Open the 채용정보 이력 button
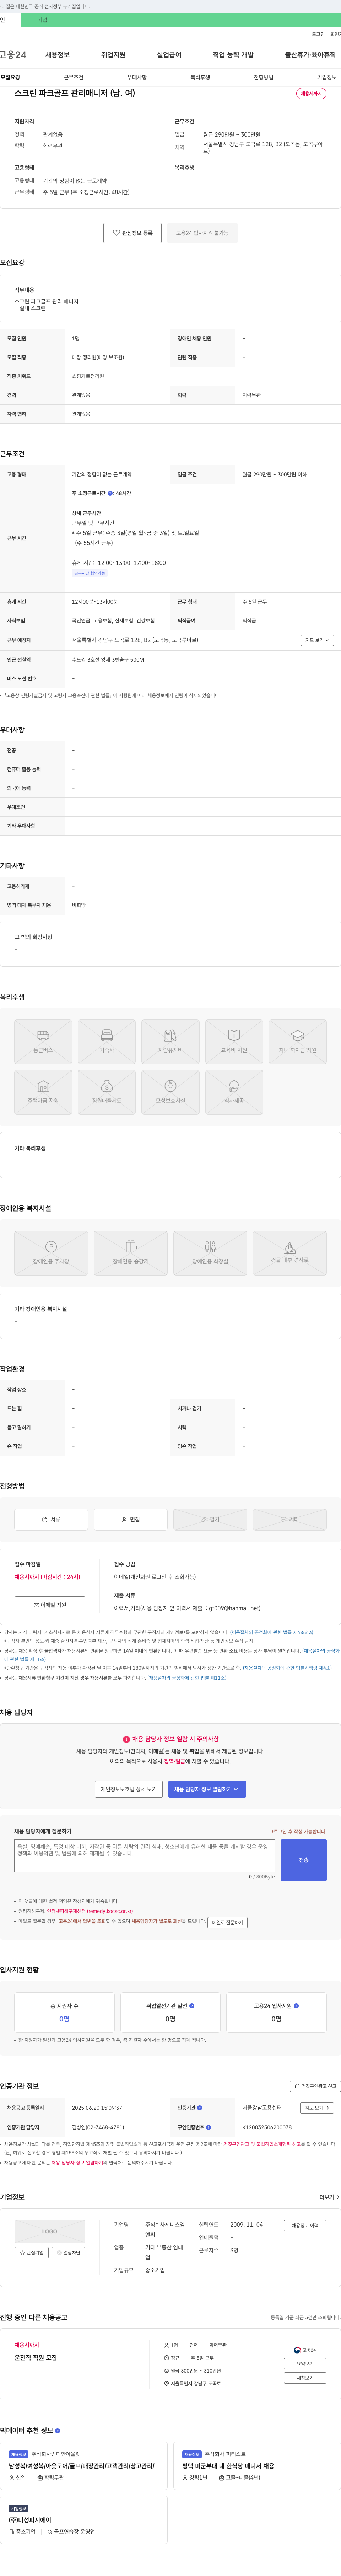 pos(305,2226)
